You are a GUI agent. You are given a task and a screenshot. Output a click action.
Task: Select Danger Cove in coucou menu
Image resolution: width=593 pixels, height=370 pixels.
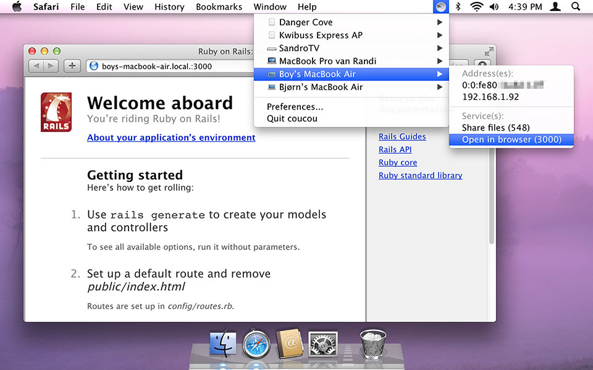pos(351,22)
